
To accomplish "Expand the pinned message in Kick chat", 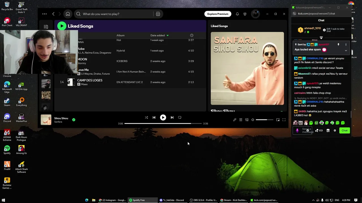I will [346, 50].
